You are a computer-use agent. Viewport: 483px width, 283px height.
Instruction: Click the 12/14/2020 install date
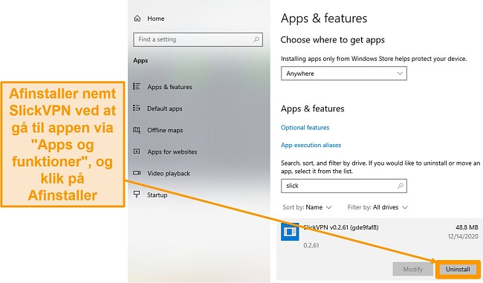click(463, 236)
